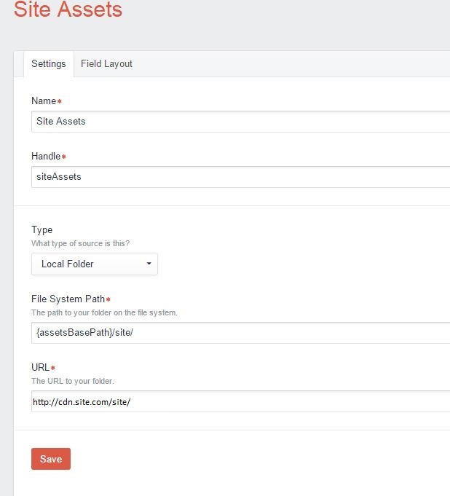Click 'The URL to your folder' hint
Image resolution: width=450 pixels, height=496 pixels.
[x=73, y=381]
